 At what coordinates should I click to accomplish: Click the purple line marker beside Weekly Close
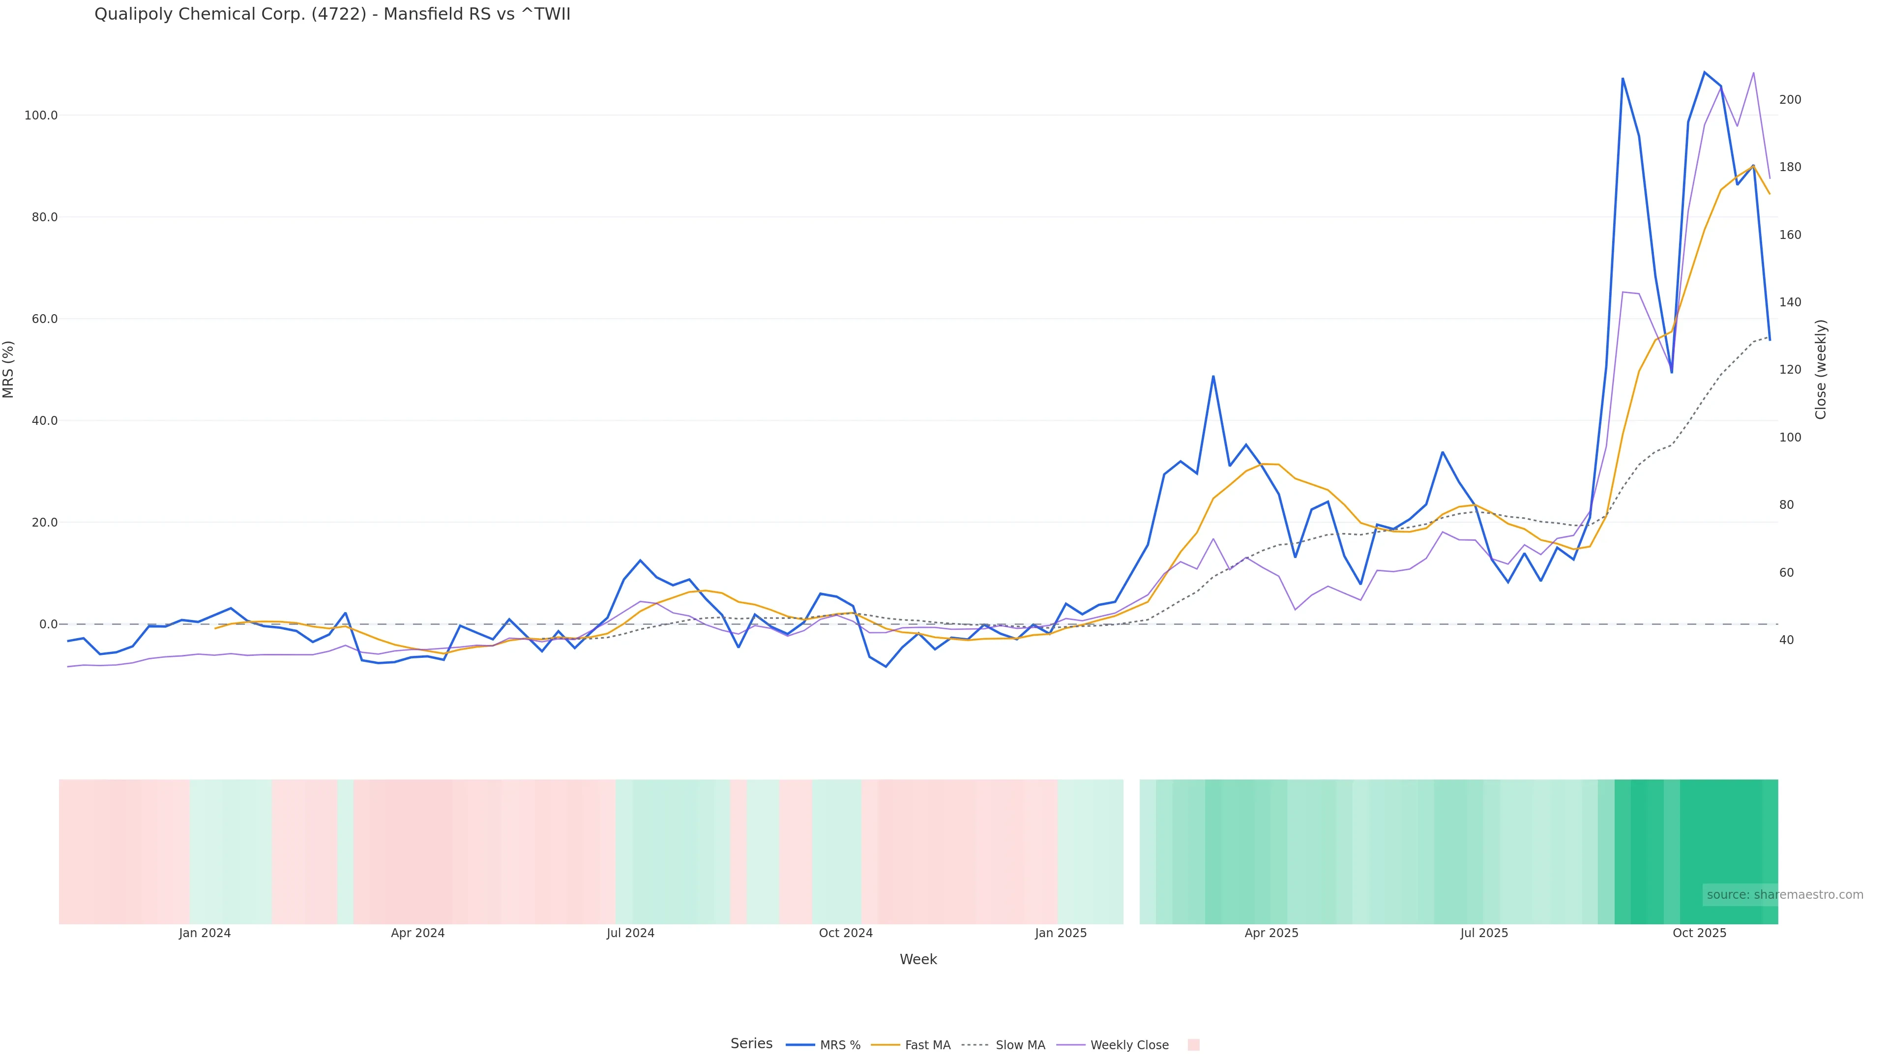coord(1070,1045)
